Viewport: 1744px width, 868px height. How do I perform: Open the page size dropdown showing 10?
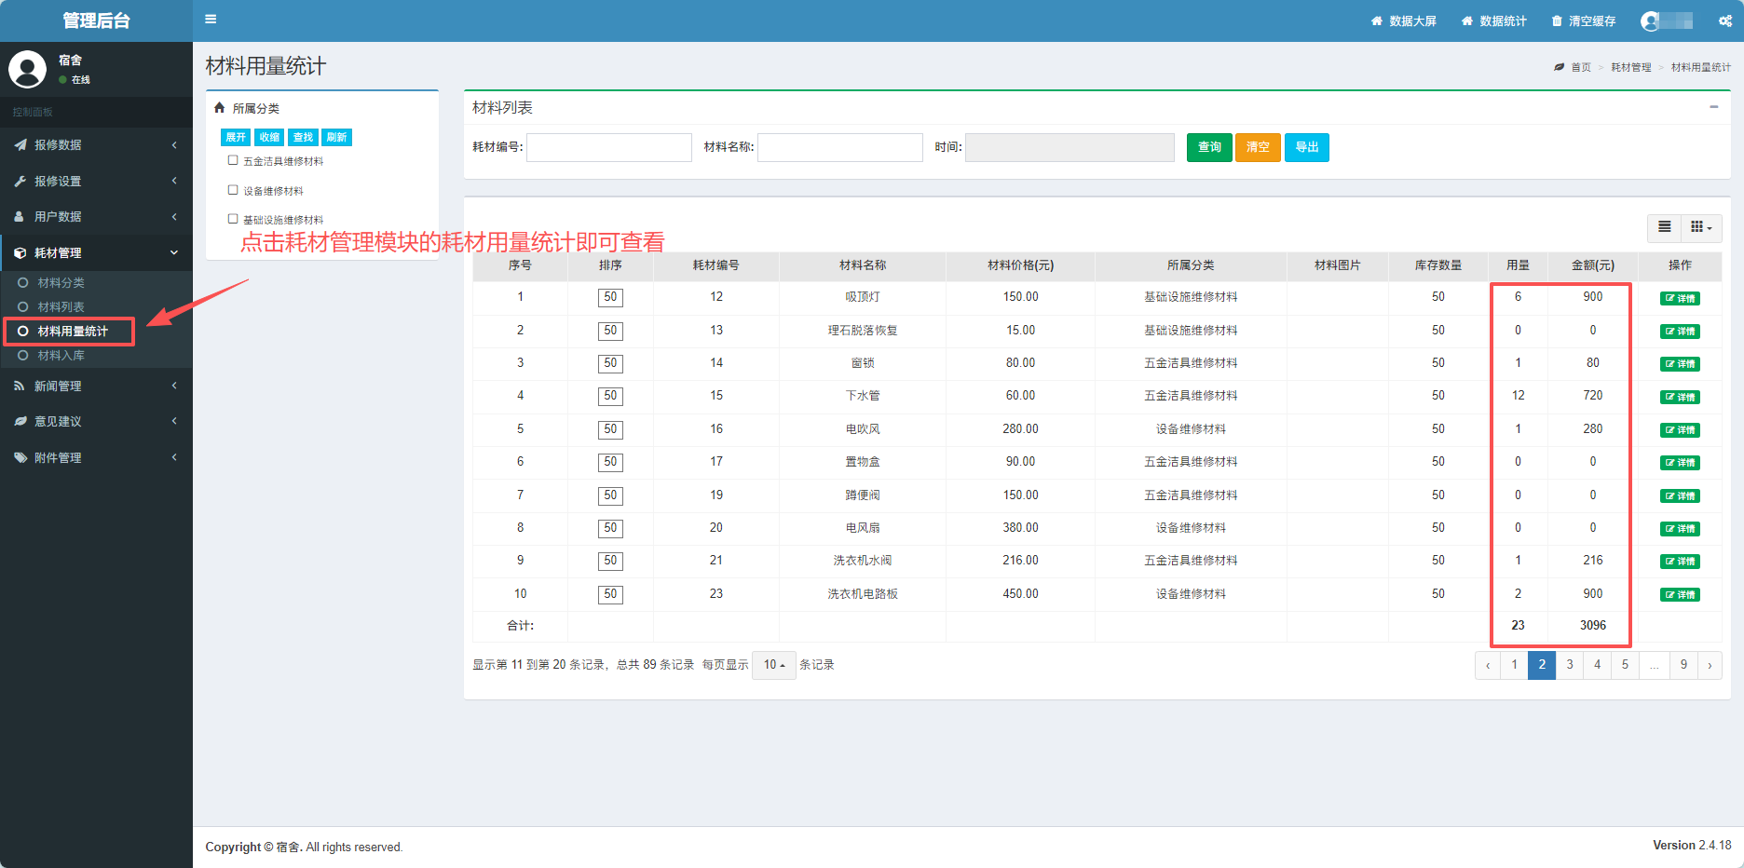773,665
